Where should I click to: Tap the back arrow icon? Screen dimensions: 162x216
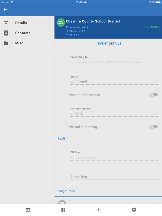point(5,9)
